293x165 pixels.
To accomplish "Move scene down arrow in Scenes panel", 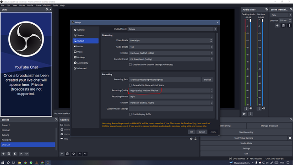I will pos(27,154).
